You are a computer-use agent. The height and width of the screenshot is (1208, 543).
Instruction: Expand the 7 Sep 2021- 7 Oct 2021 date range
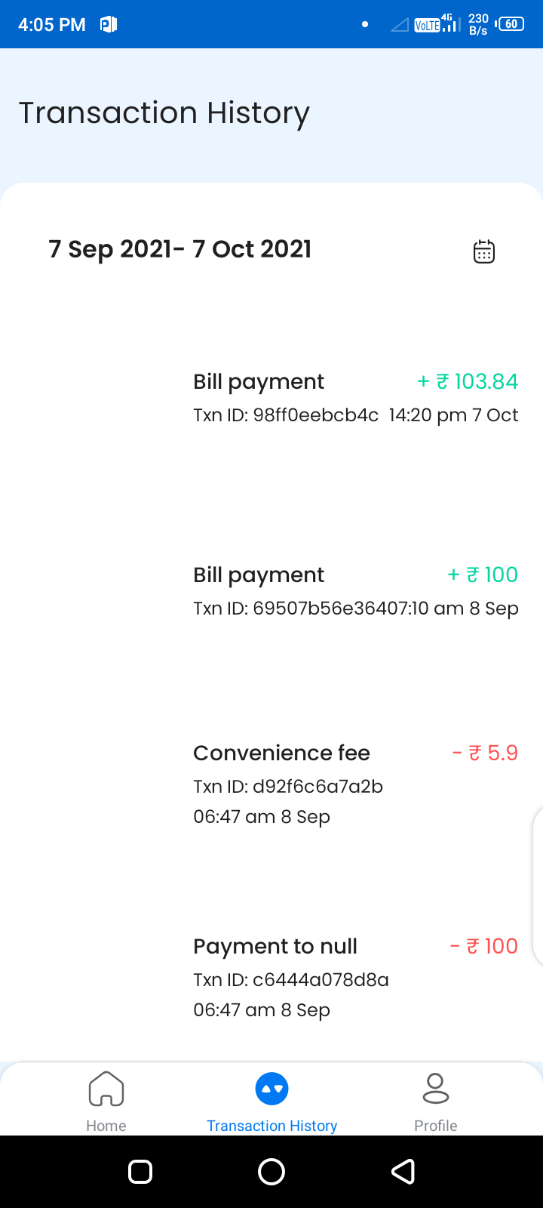coord(180,249)
